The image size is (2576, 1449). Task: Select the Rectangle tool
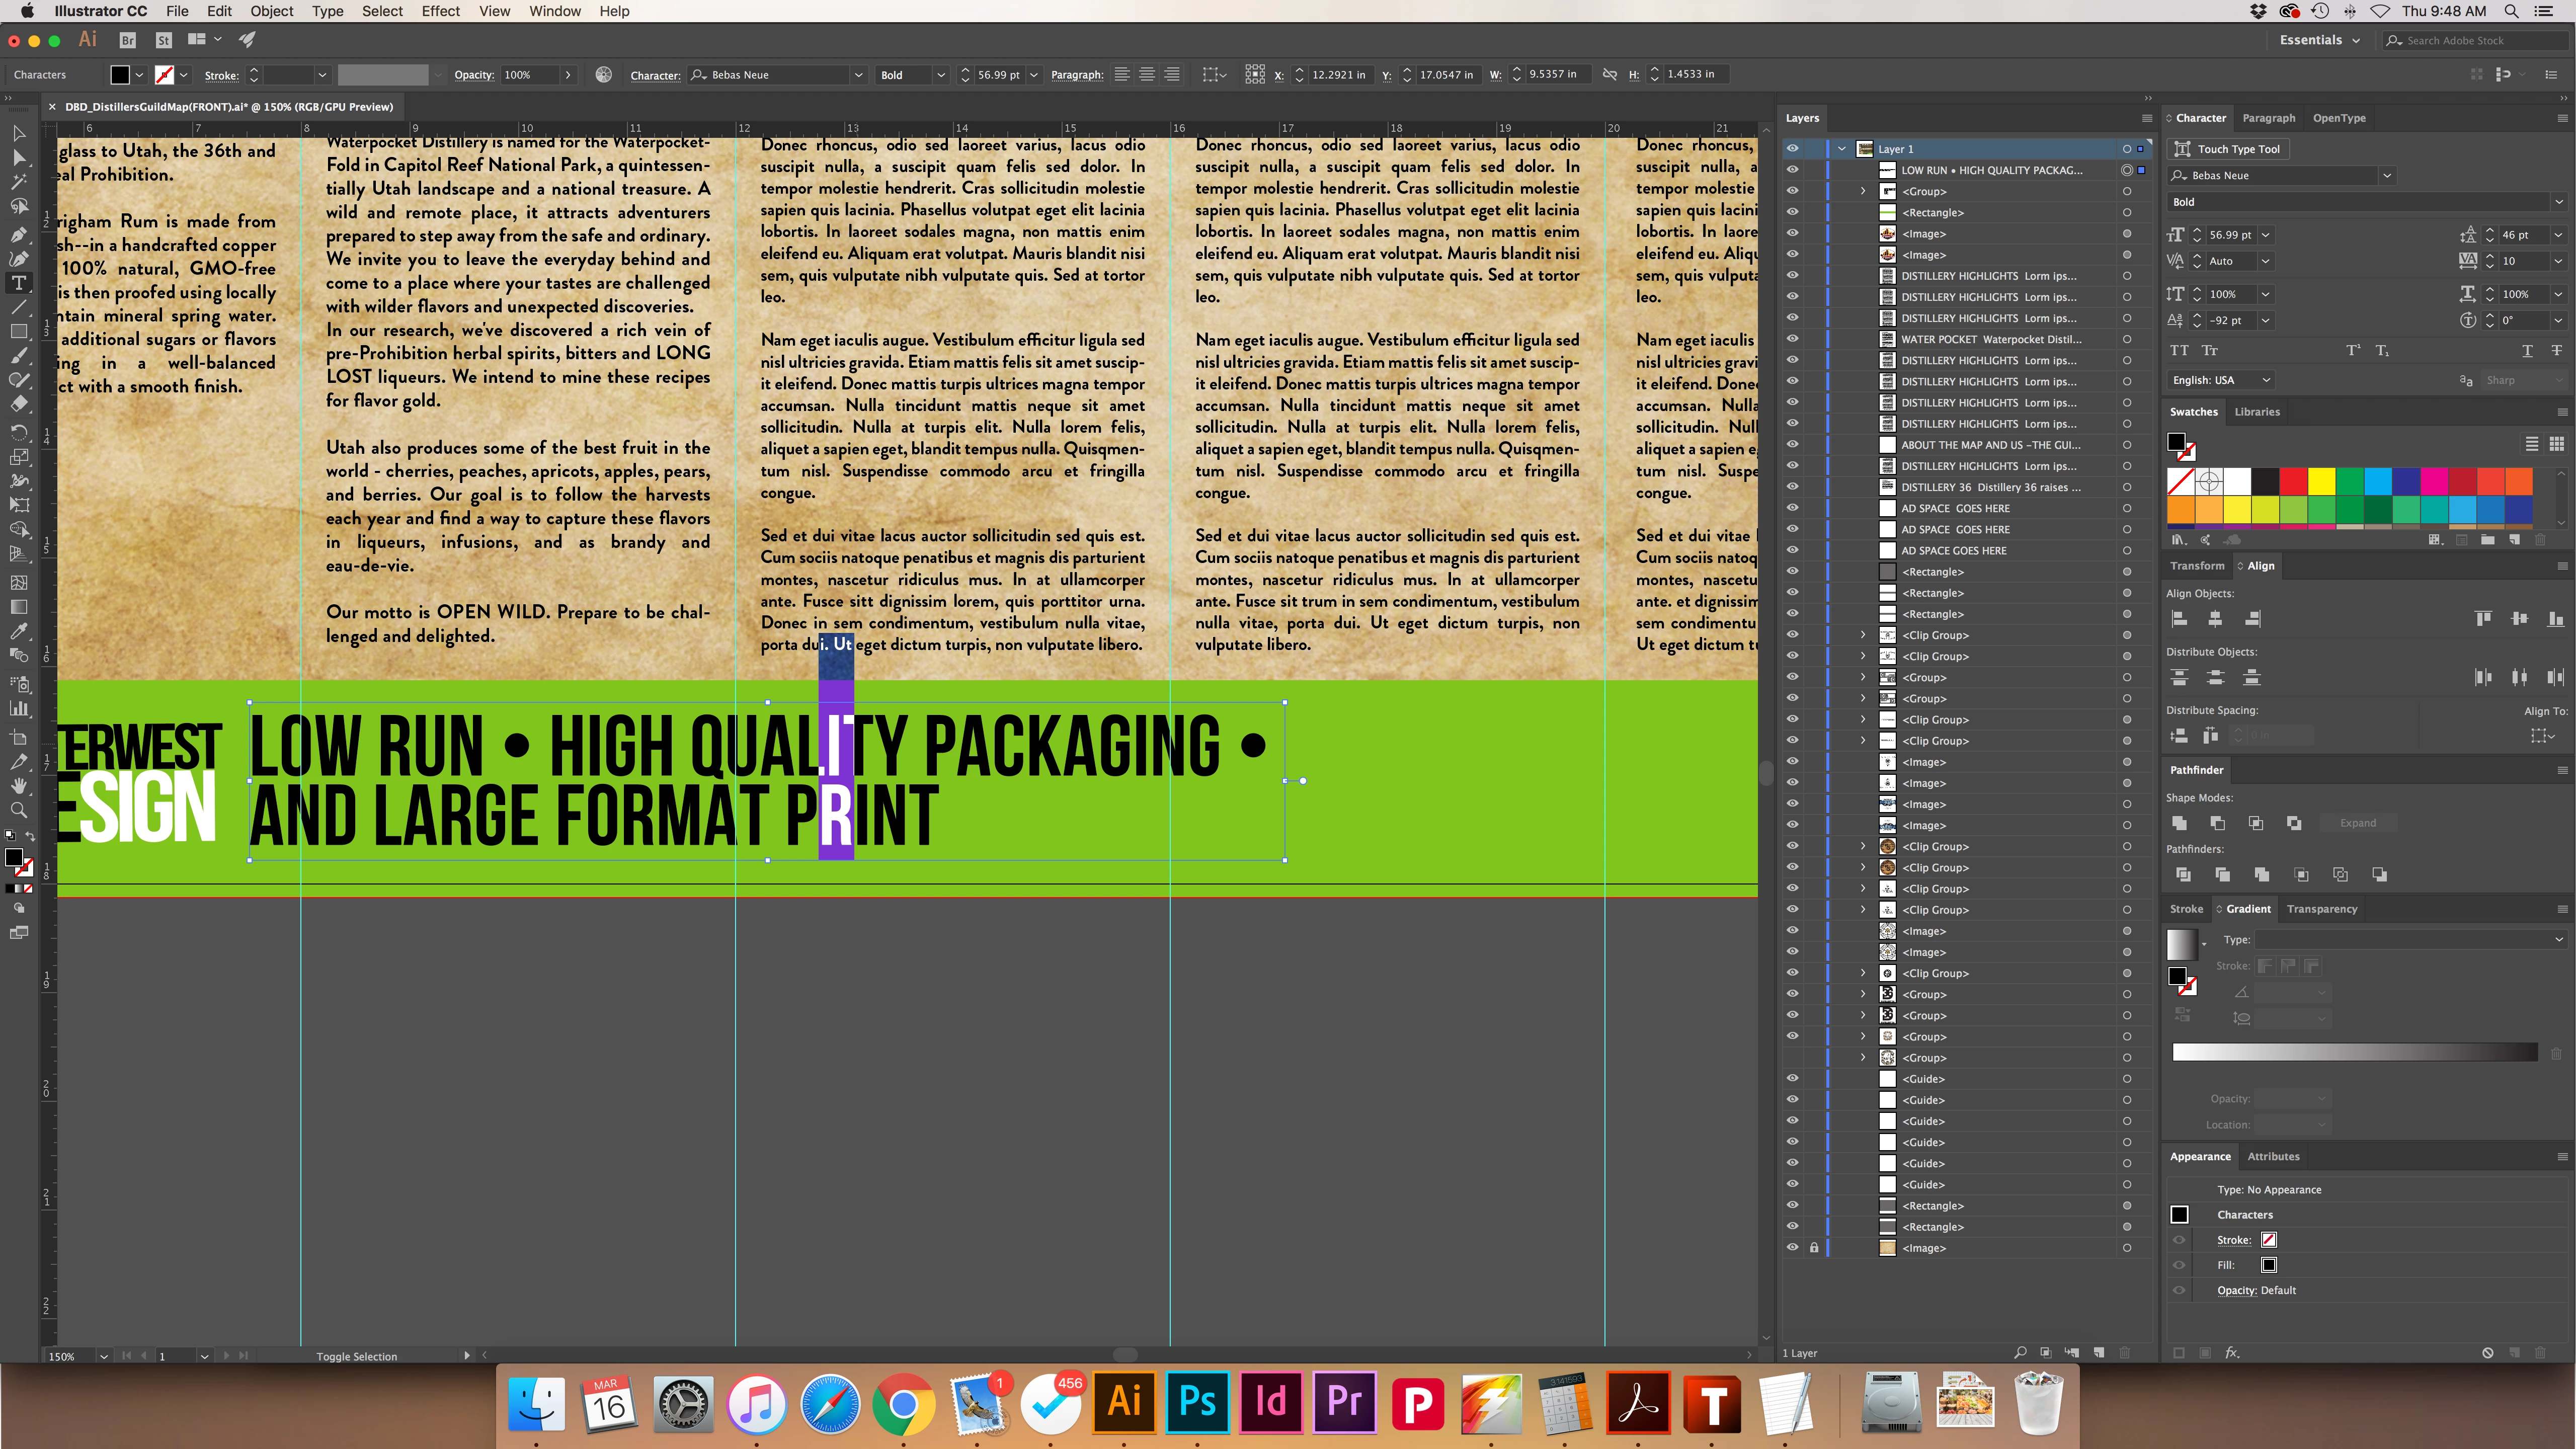coord(18,332)
